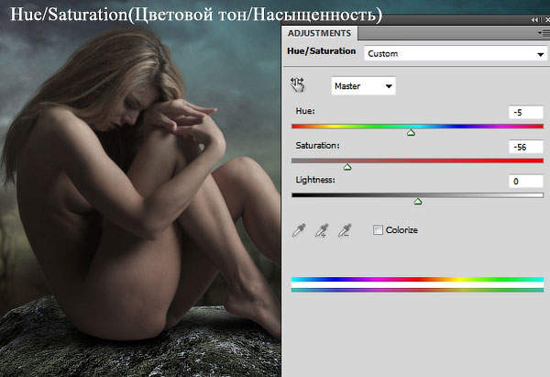Focus the Hue value field
The image size is (550, 377).
click(526, 113)
